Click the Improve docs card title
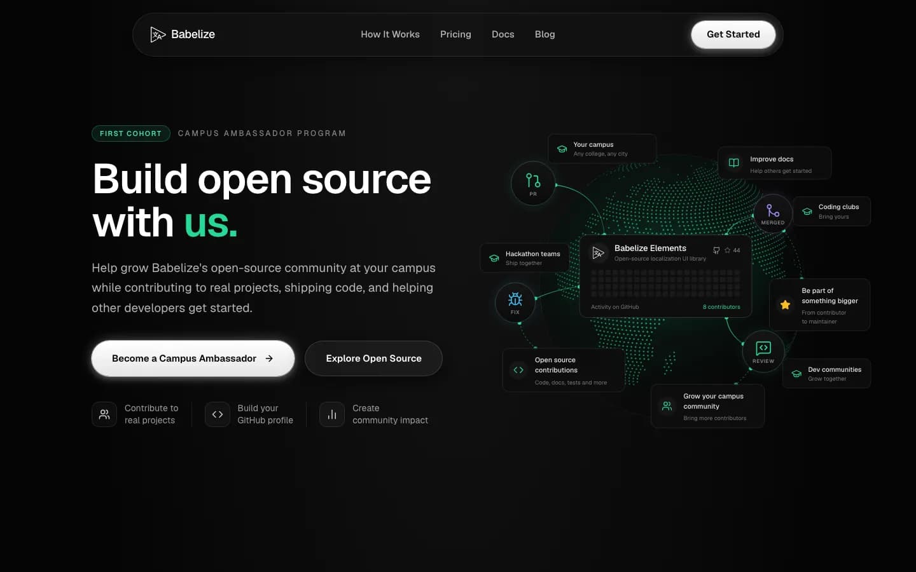The height and width of the screenshot is (572, 916). [772, 160]
